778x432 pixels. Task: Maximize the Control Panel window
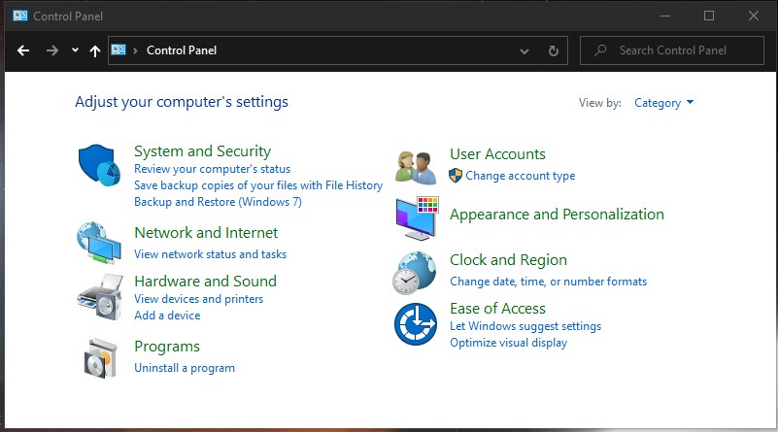[x=709, y=16]
